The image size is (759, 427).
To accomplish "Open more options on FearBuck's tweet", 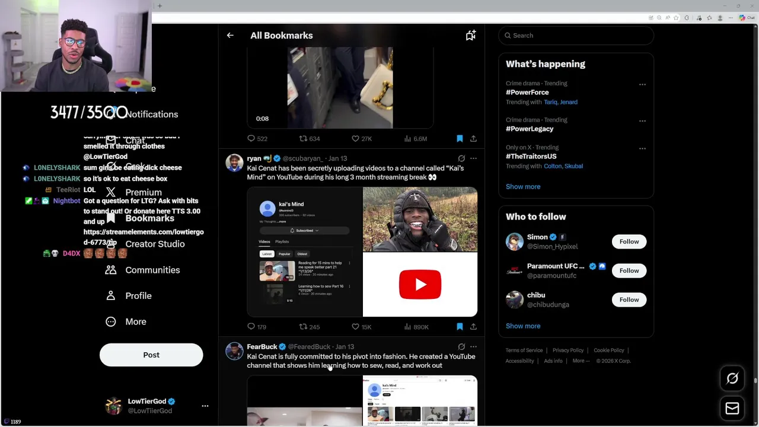I will (473, 346).
